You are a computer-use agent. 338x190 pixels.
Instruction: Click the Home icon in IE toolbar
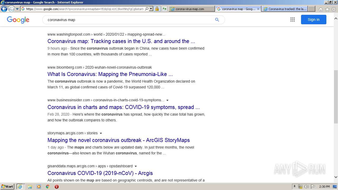point(321,9)
